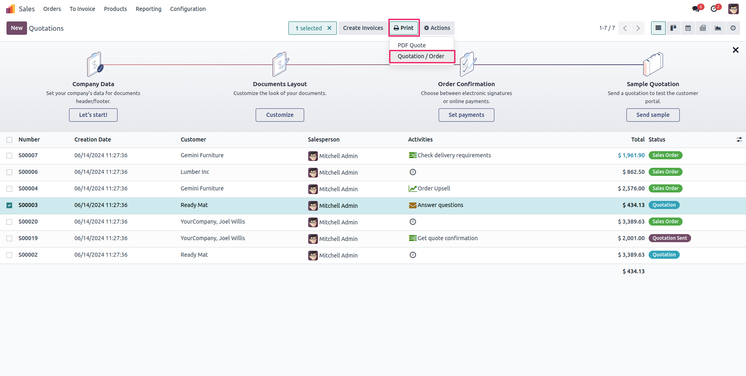Open the conversations message icon
746x376 pixels.
click(x=696, y=8)
